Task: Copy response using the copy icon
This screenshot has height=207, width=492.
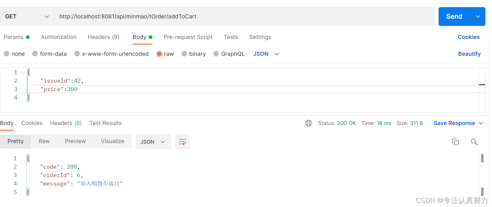Action: pyautogui.click(x=455, y=142)
